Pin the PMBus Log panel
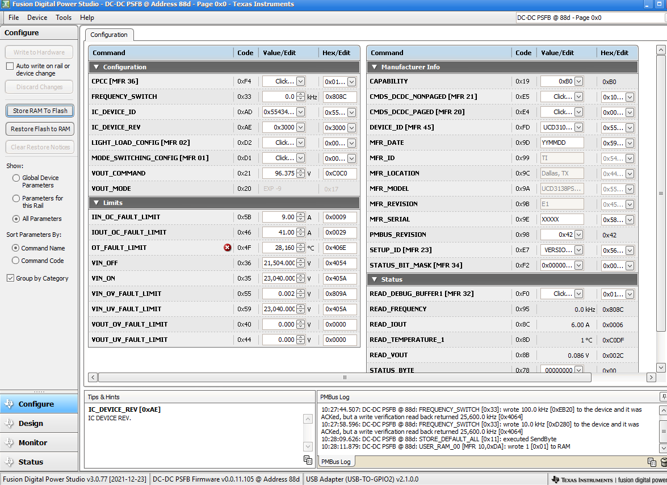 pyautogui.click(x=664, y=396)
